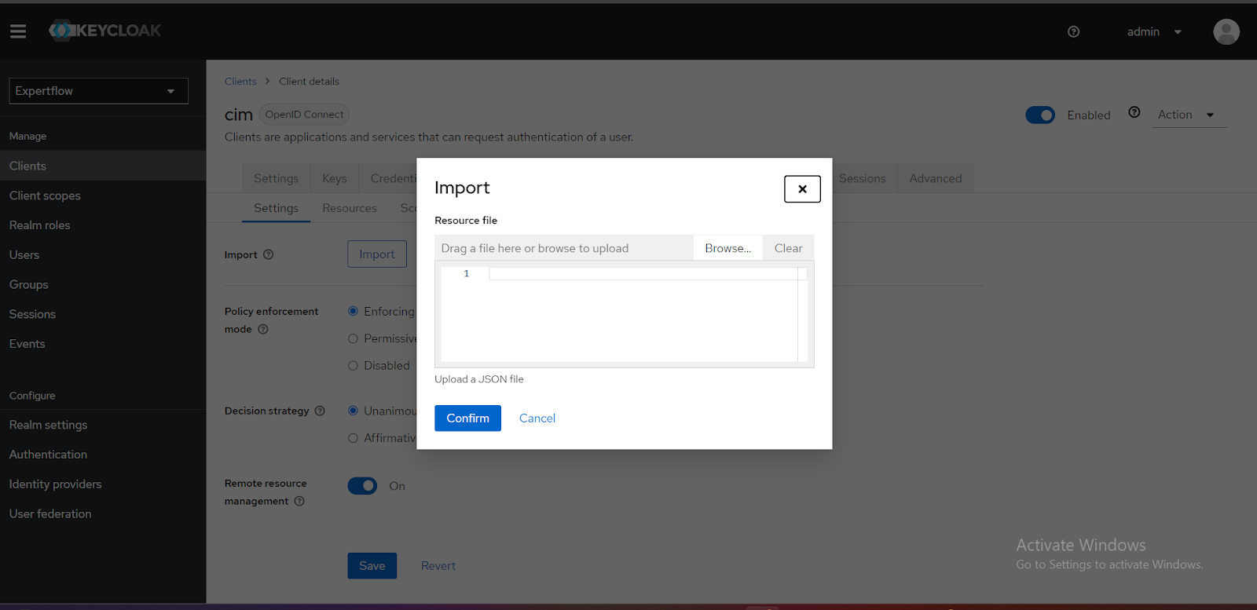Close the Import dialog with X

click(802, 188)
